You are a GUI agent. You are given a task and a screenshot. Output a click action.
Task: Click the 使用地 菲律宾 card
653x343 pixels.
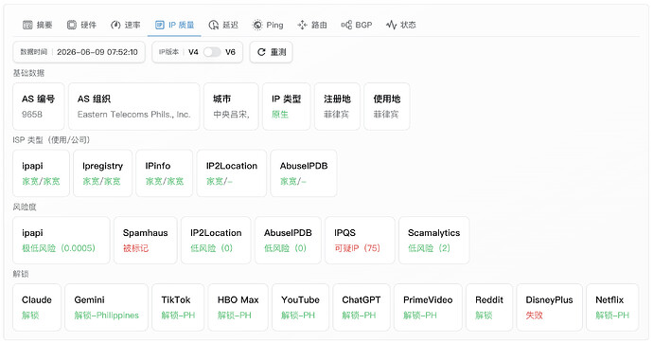[387, 106]
